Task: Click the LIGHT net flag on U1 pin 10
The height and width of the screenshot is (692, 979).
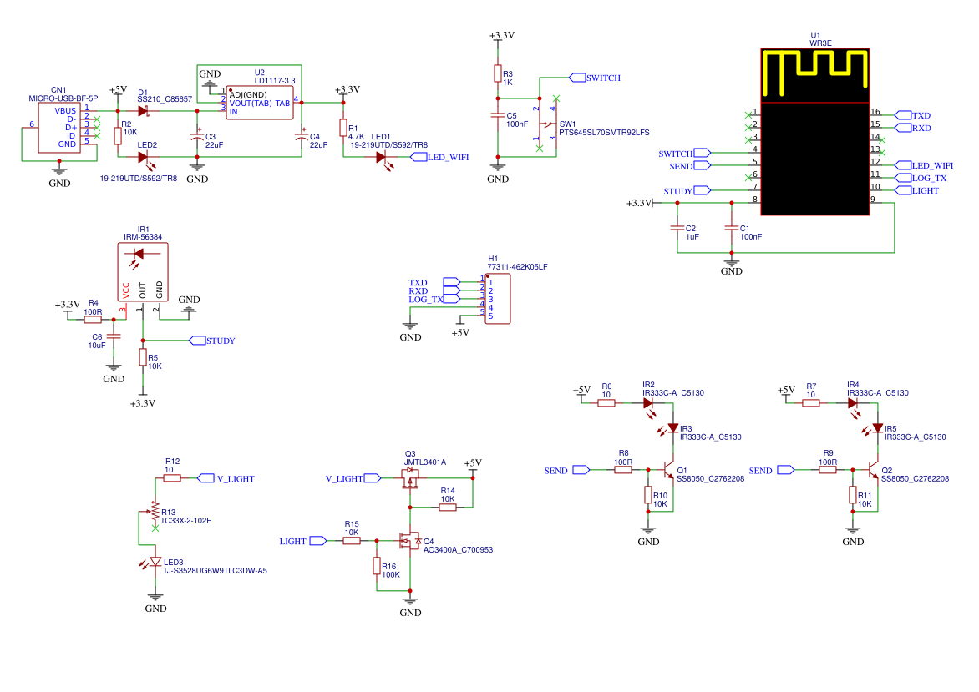Action: click(x=916, y=190)
